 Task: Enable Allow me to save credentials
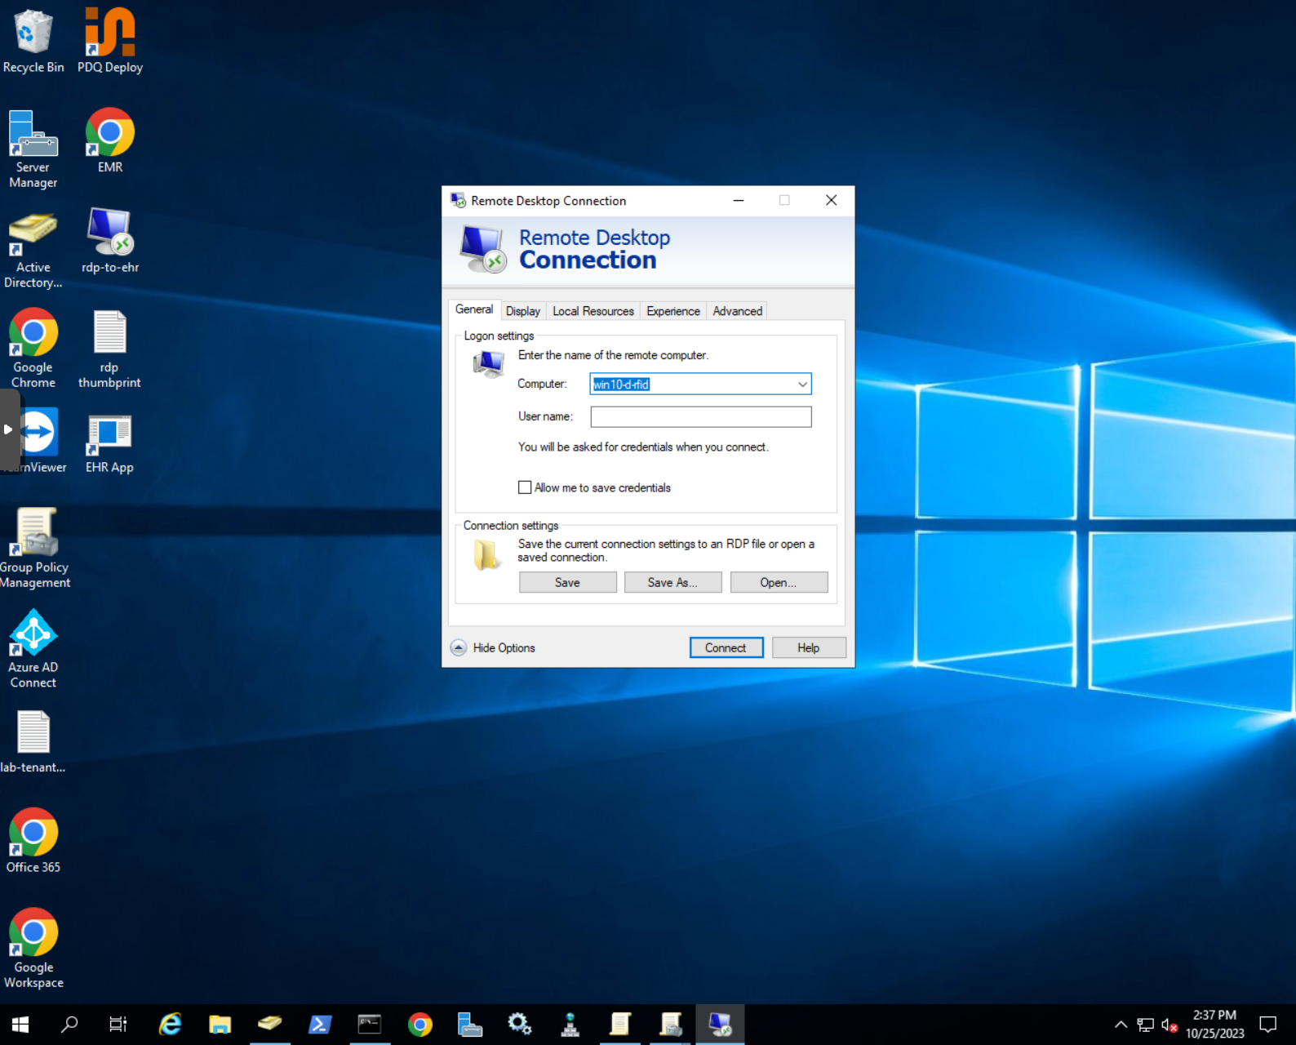[x=525, y=487]
